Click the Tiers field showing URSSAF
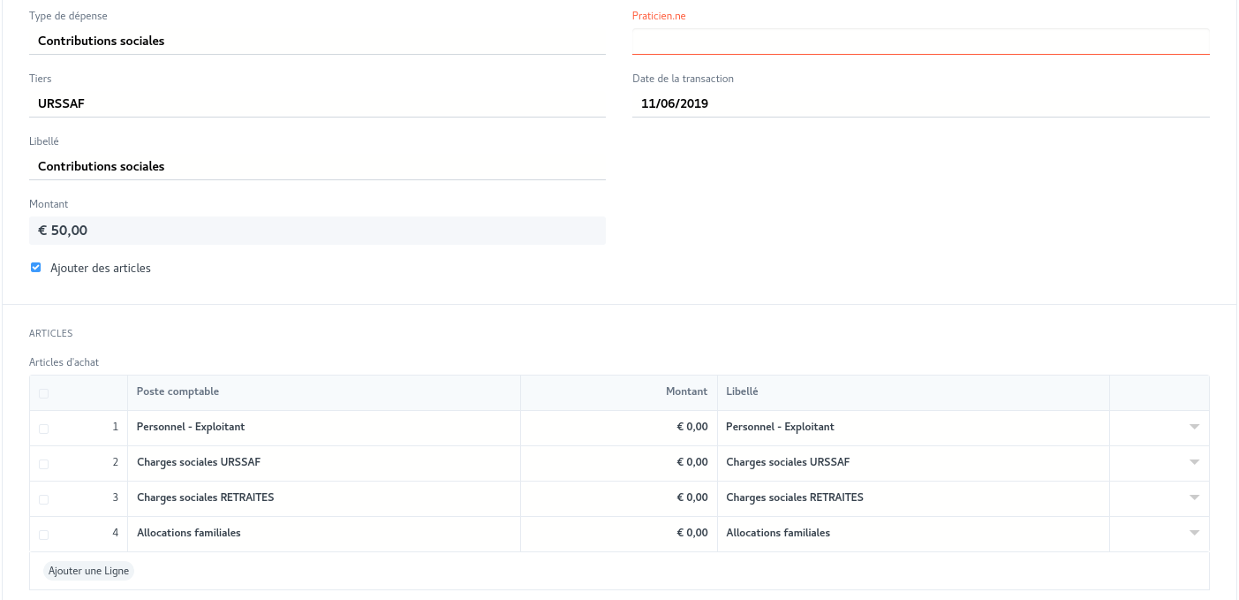 (317, 103)
